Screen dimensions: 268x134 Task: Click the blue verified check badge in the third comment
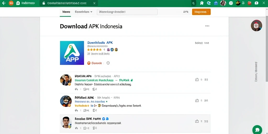103,119
